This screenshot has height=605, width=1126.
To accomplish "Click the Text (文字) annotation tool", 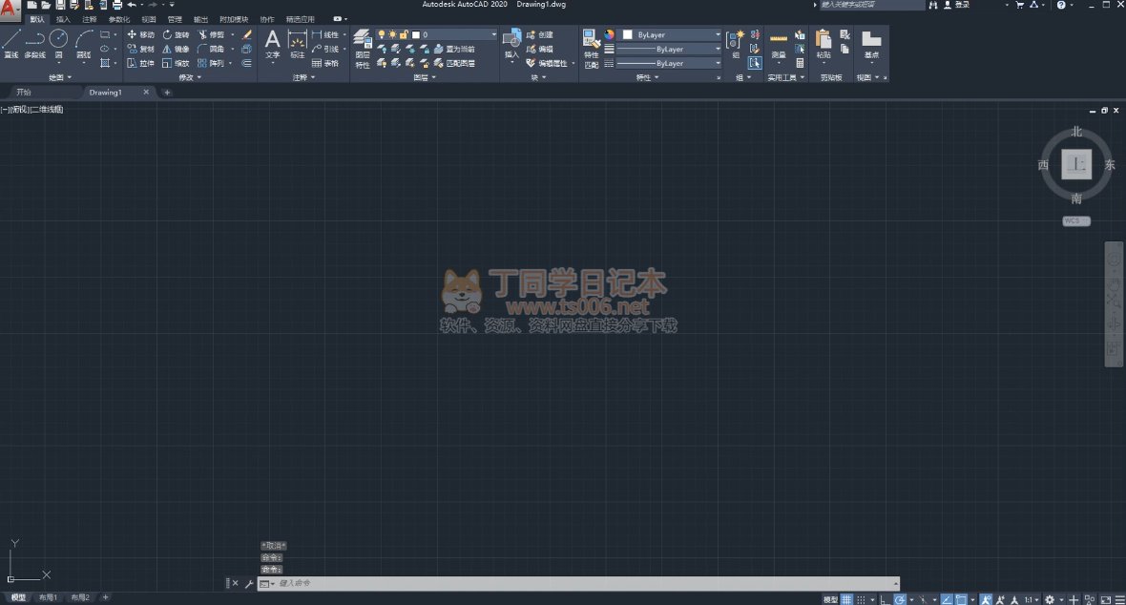I will pos(273,43).
